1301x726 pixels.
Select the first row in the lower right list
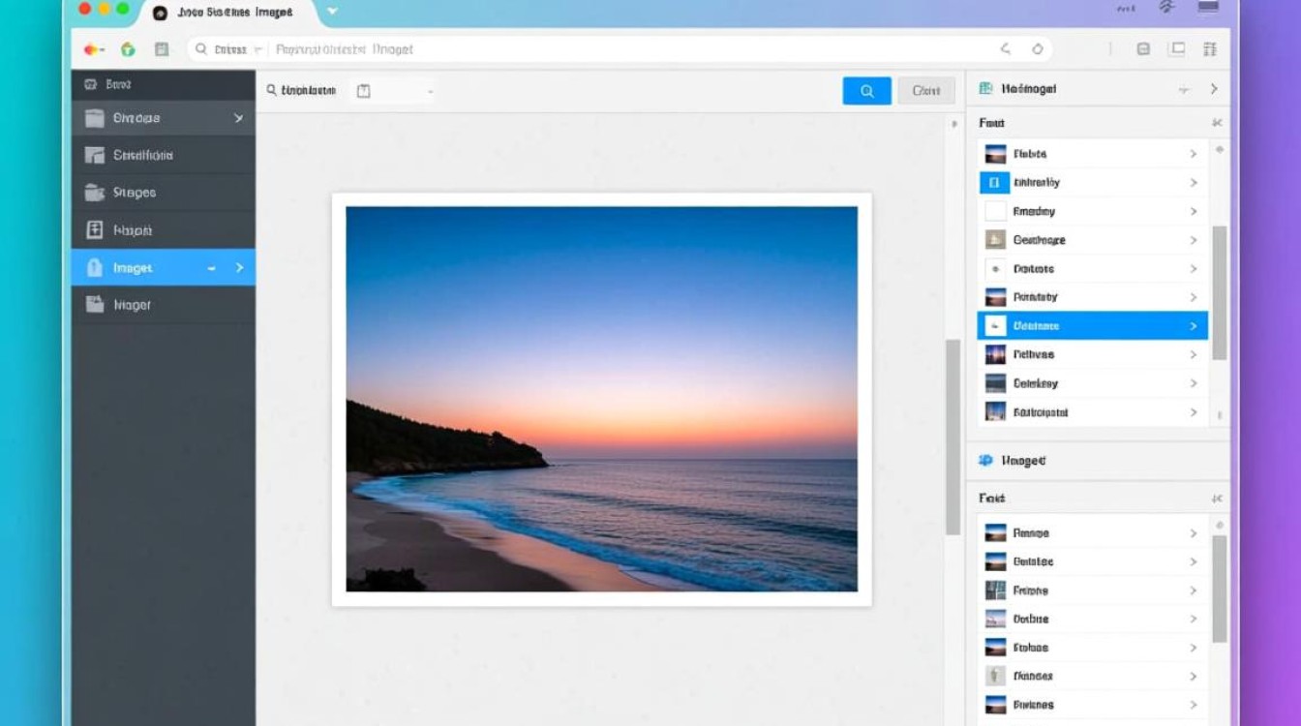click(x=1092, y=533)
